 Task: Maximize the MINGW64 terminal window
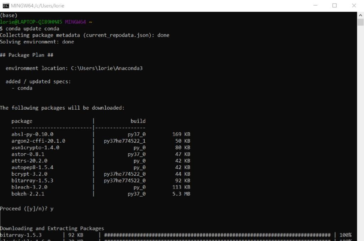pyautogui.click(x=334, y=6)
